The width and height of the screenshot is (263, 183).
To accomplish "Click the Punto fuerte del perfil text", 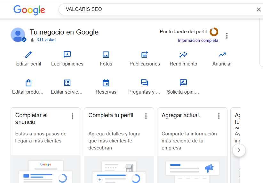I will tap(183, 32).
